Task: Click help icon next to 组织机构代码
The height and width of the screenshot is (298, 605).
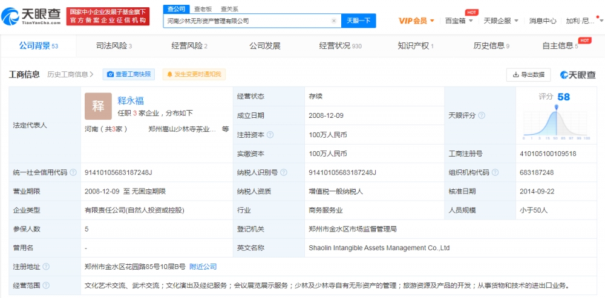Action: point(495,172)
